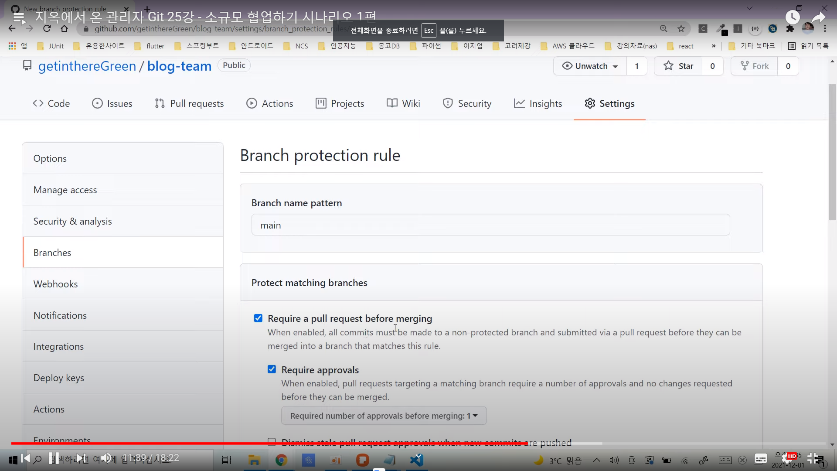Click the Branch name pattern field
The height and width of the screenshot is (471, 837).
[490, 225]
